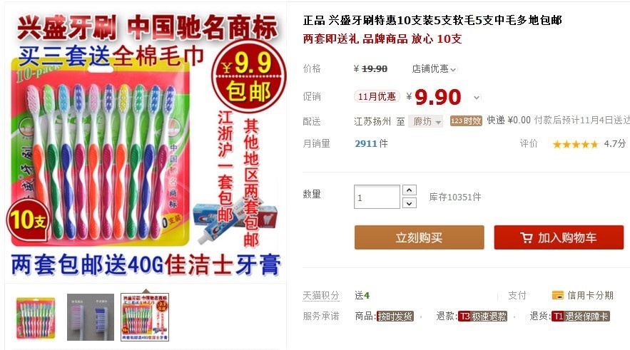Click the 123时效 delivery badge
The height and width of the screenshot is (350, 630).
tap(466, 120)
